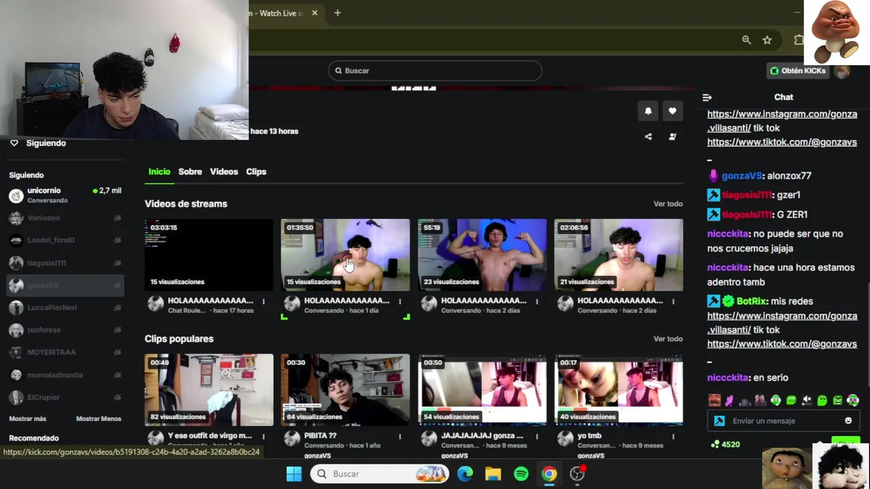Viewport: 870px width, 489px height.
Task: Open the ElCrupier channel in the sidebar
Action: (65, 397)
